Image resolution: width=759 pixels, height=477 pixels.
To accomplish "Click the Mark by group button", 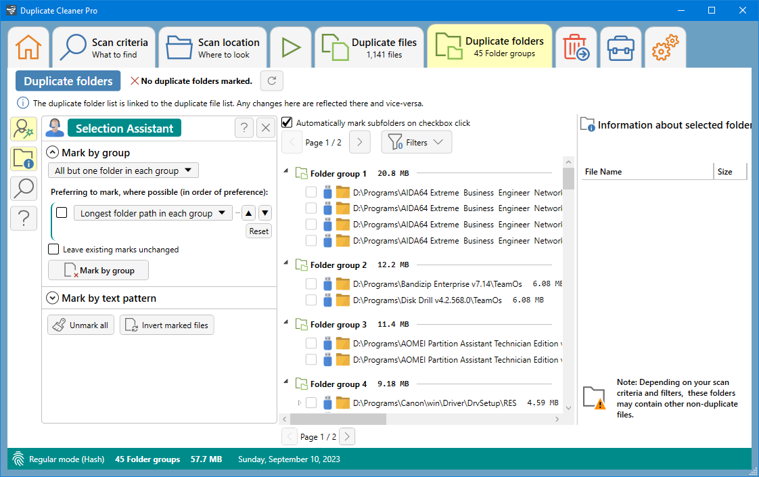I will [98, 270].
